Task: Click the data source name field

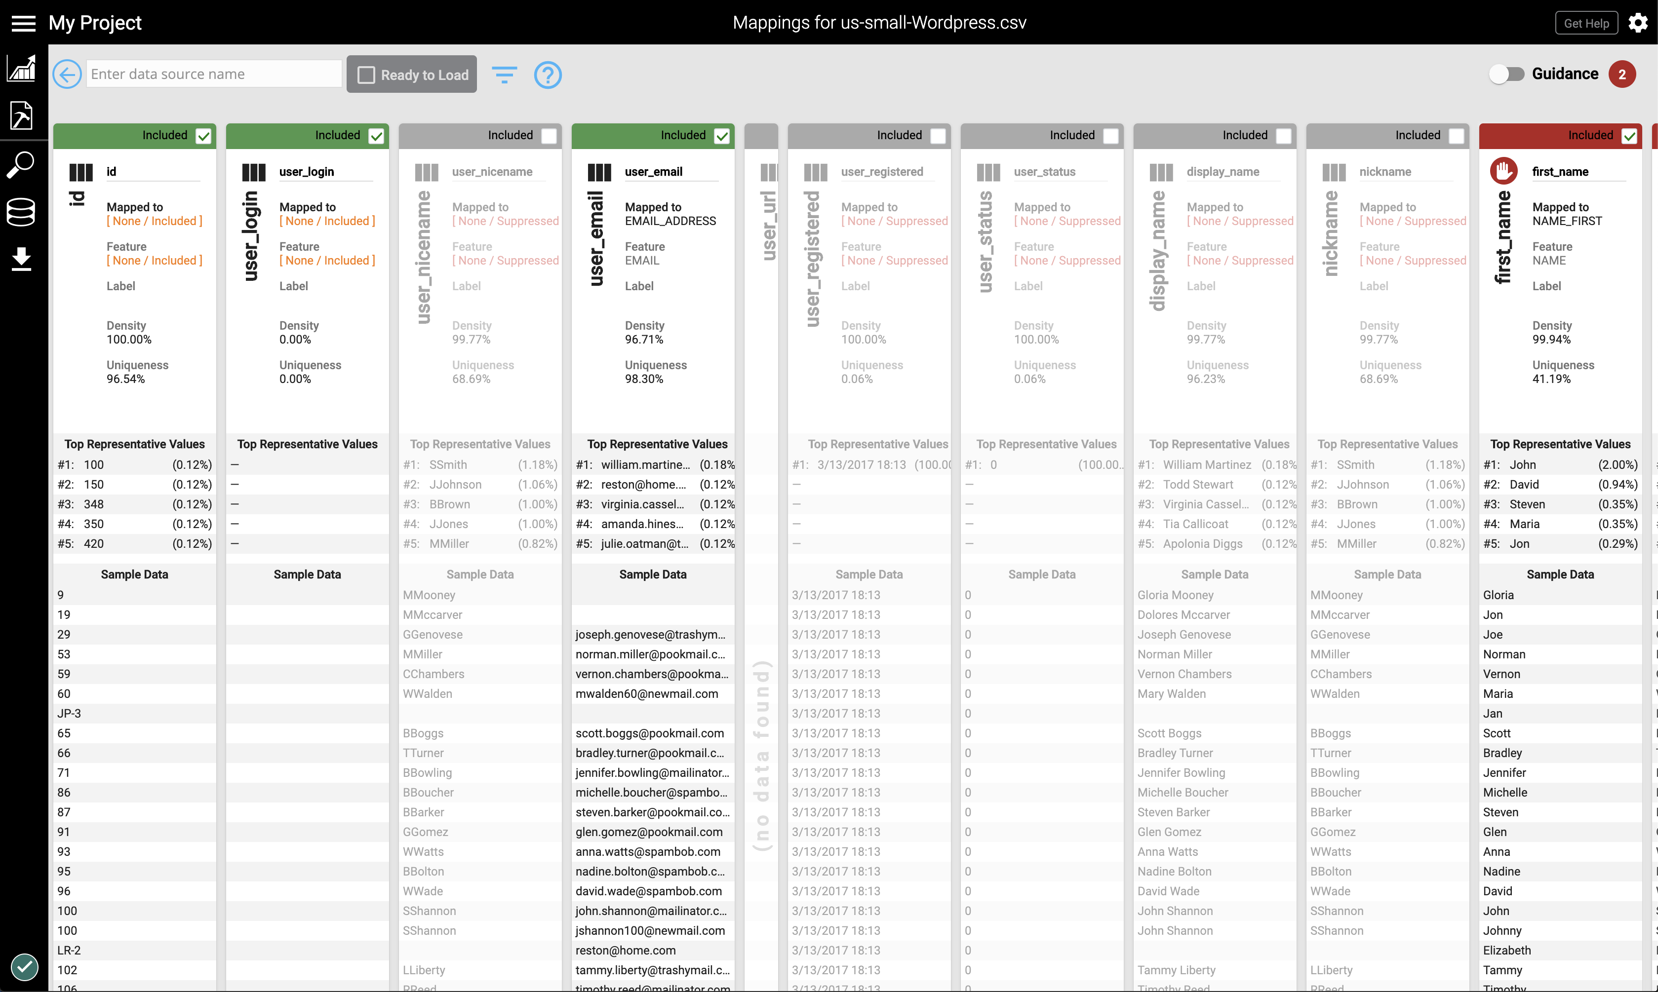Action: coord(214,74)
